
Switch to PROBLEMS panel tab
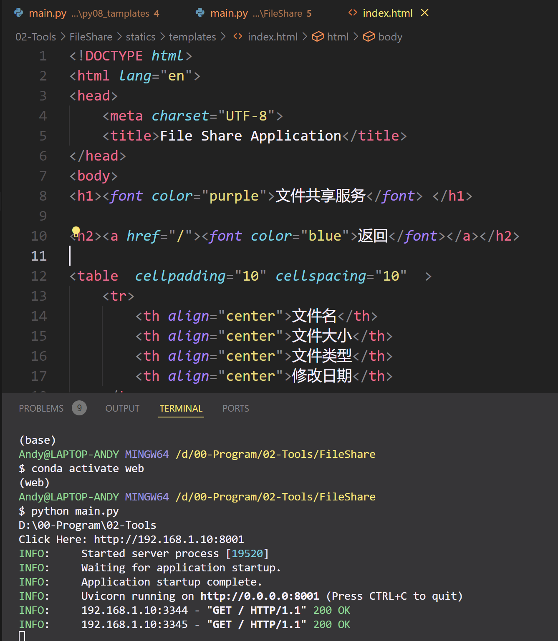point(41,408)
